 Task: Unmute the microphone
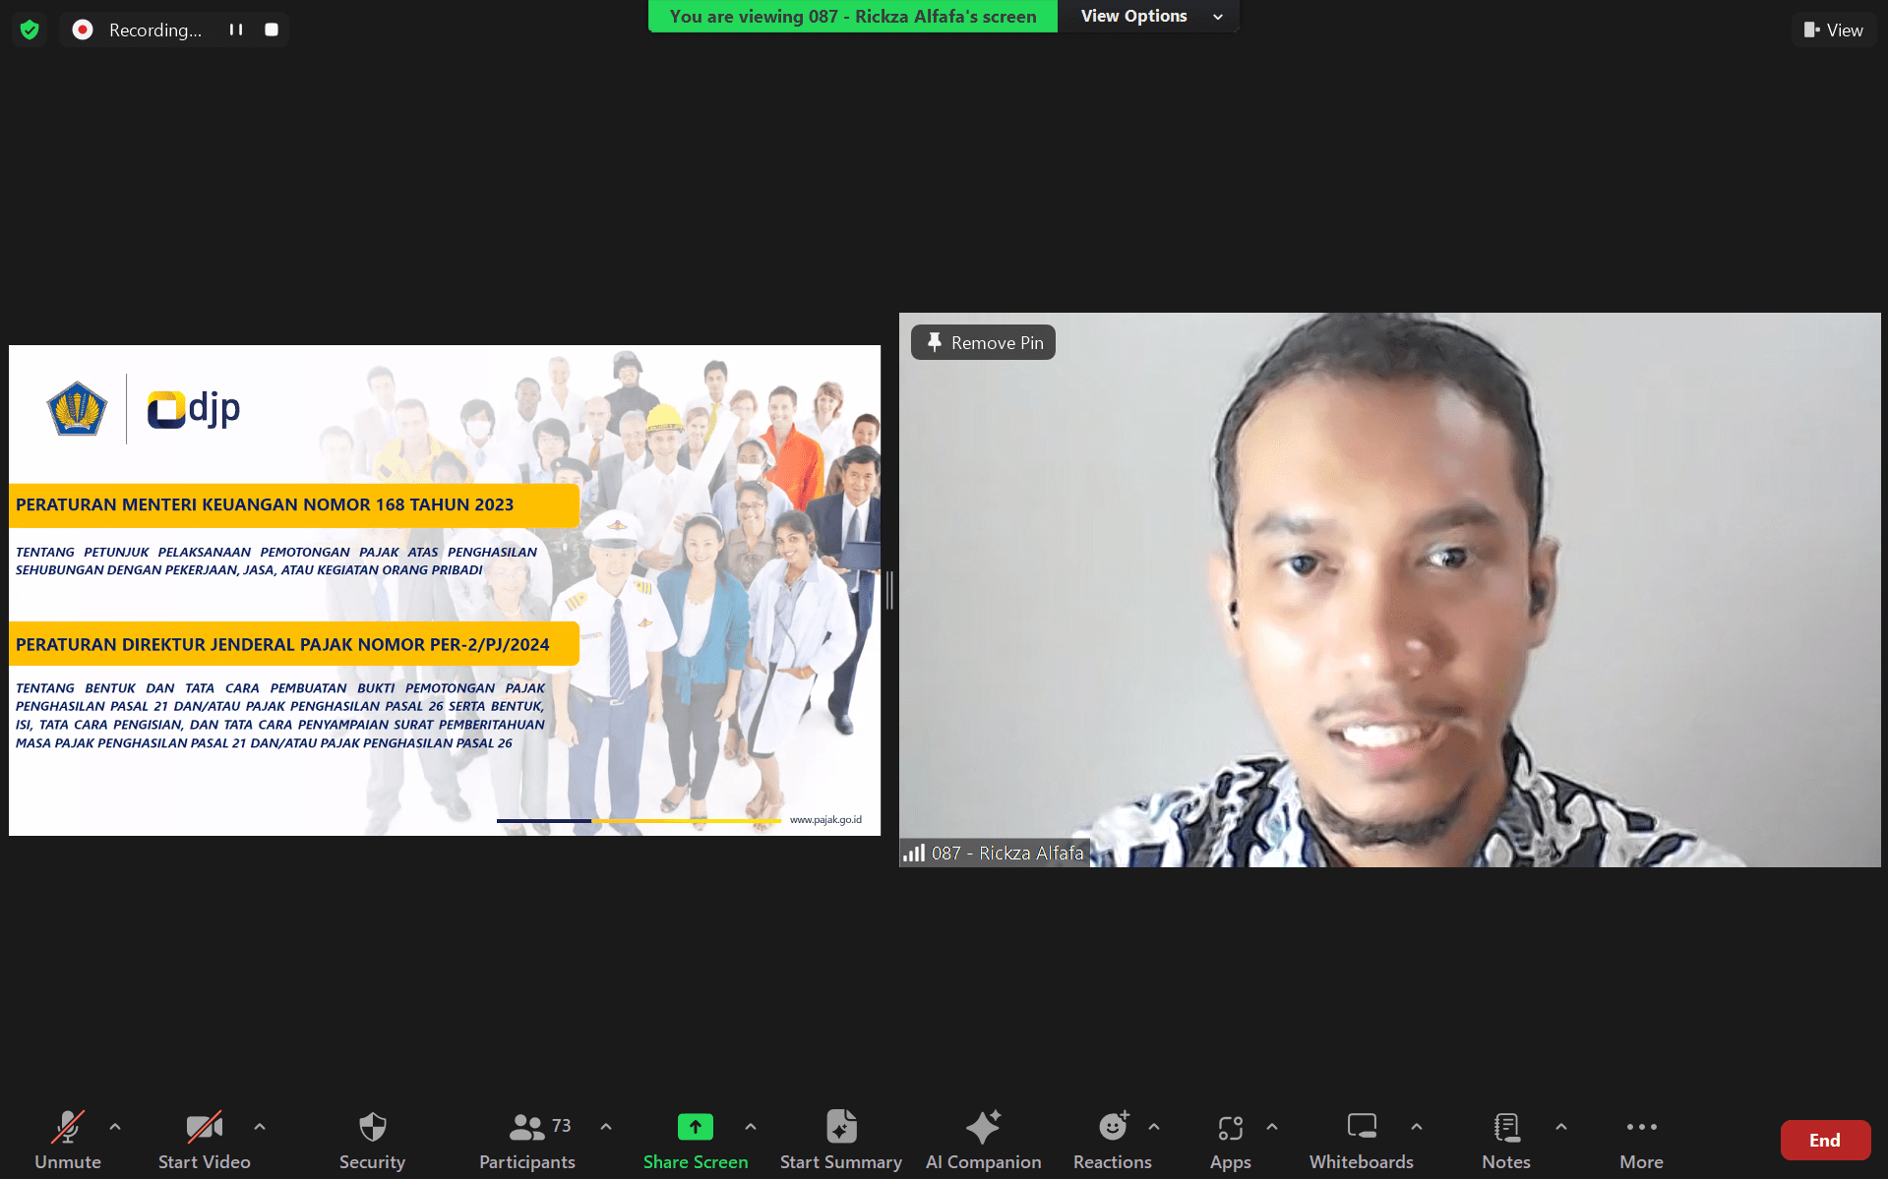68,1141
